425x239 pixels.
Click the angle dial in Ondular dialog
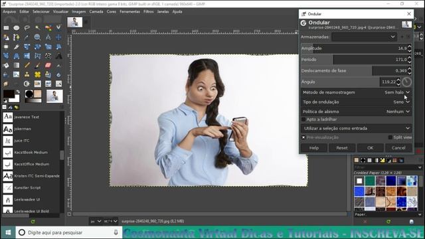pyautogui.click(x=406, y=82)
